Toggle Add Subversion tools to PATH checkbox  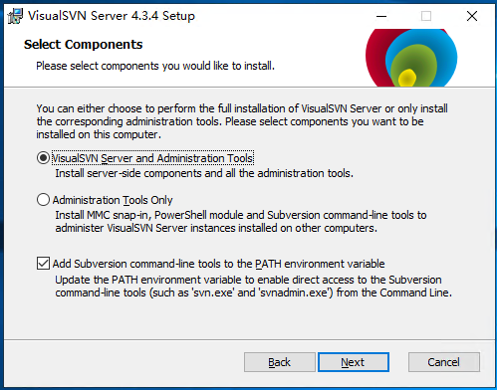tap(43, 264)
